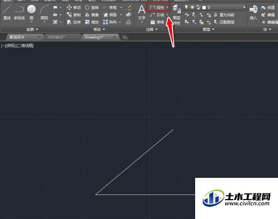Activate the Mirror (镜像) command
Viewport: 278px width, 219px height.
coord(92,15)
